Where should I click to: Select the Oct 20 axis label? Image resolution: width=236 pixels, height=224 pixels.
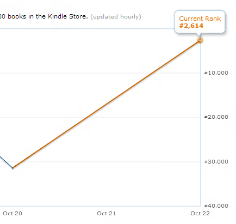13,213
